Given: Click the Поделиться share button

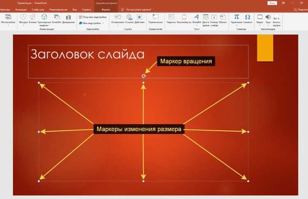Looking at the screenshot, I should tap(301, 9).
